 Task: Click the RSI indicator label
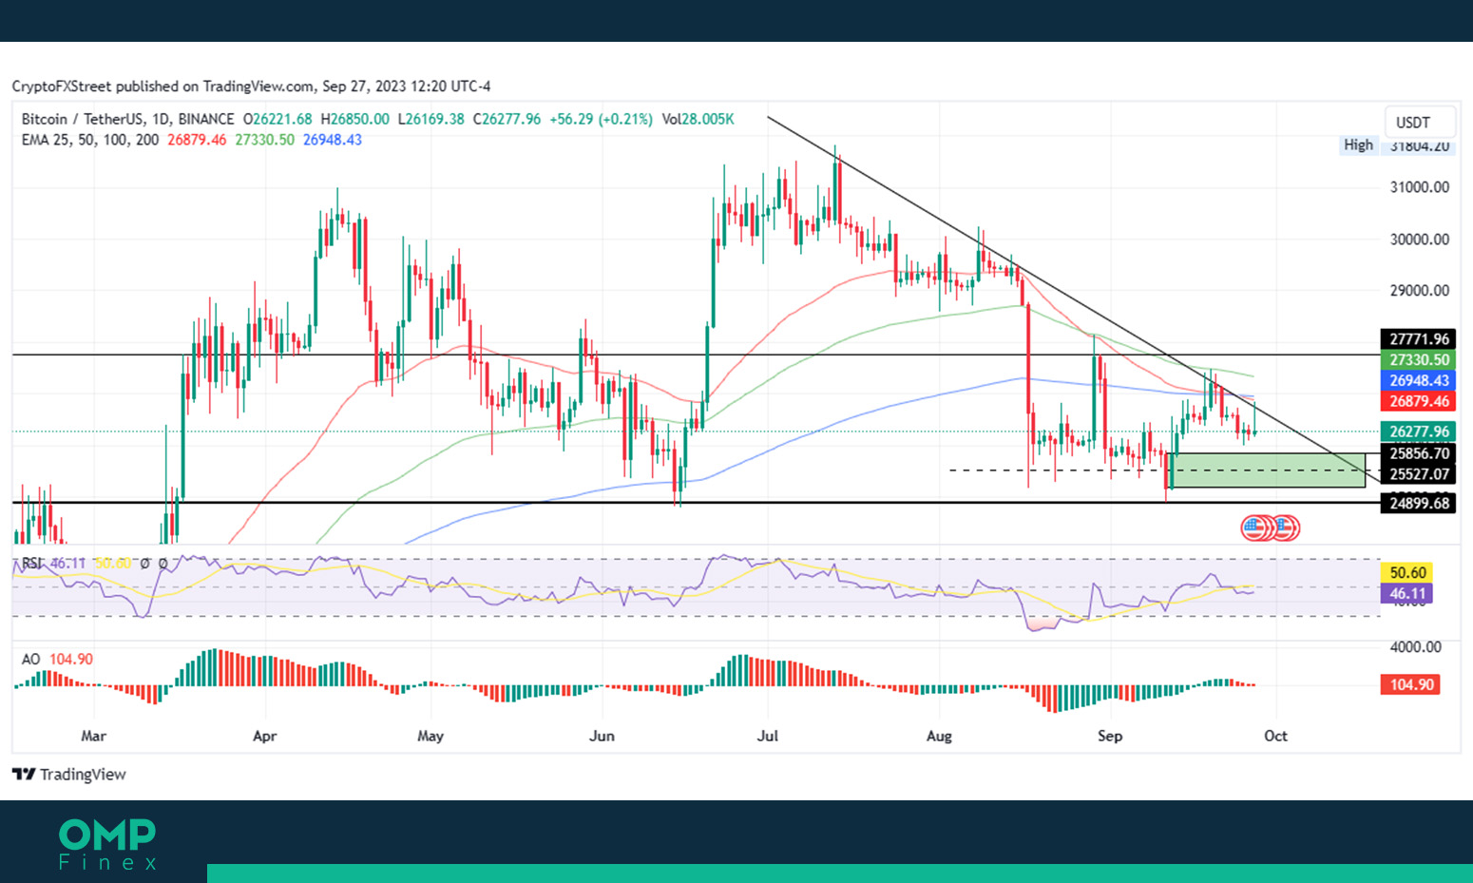(31, 564)
